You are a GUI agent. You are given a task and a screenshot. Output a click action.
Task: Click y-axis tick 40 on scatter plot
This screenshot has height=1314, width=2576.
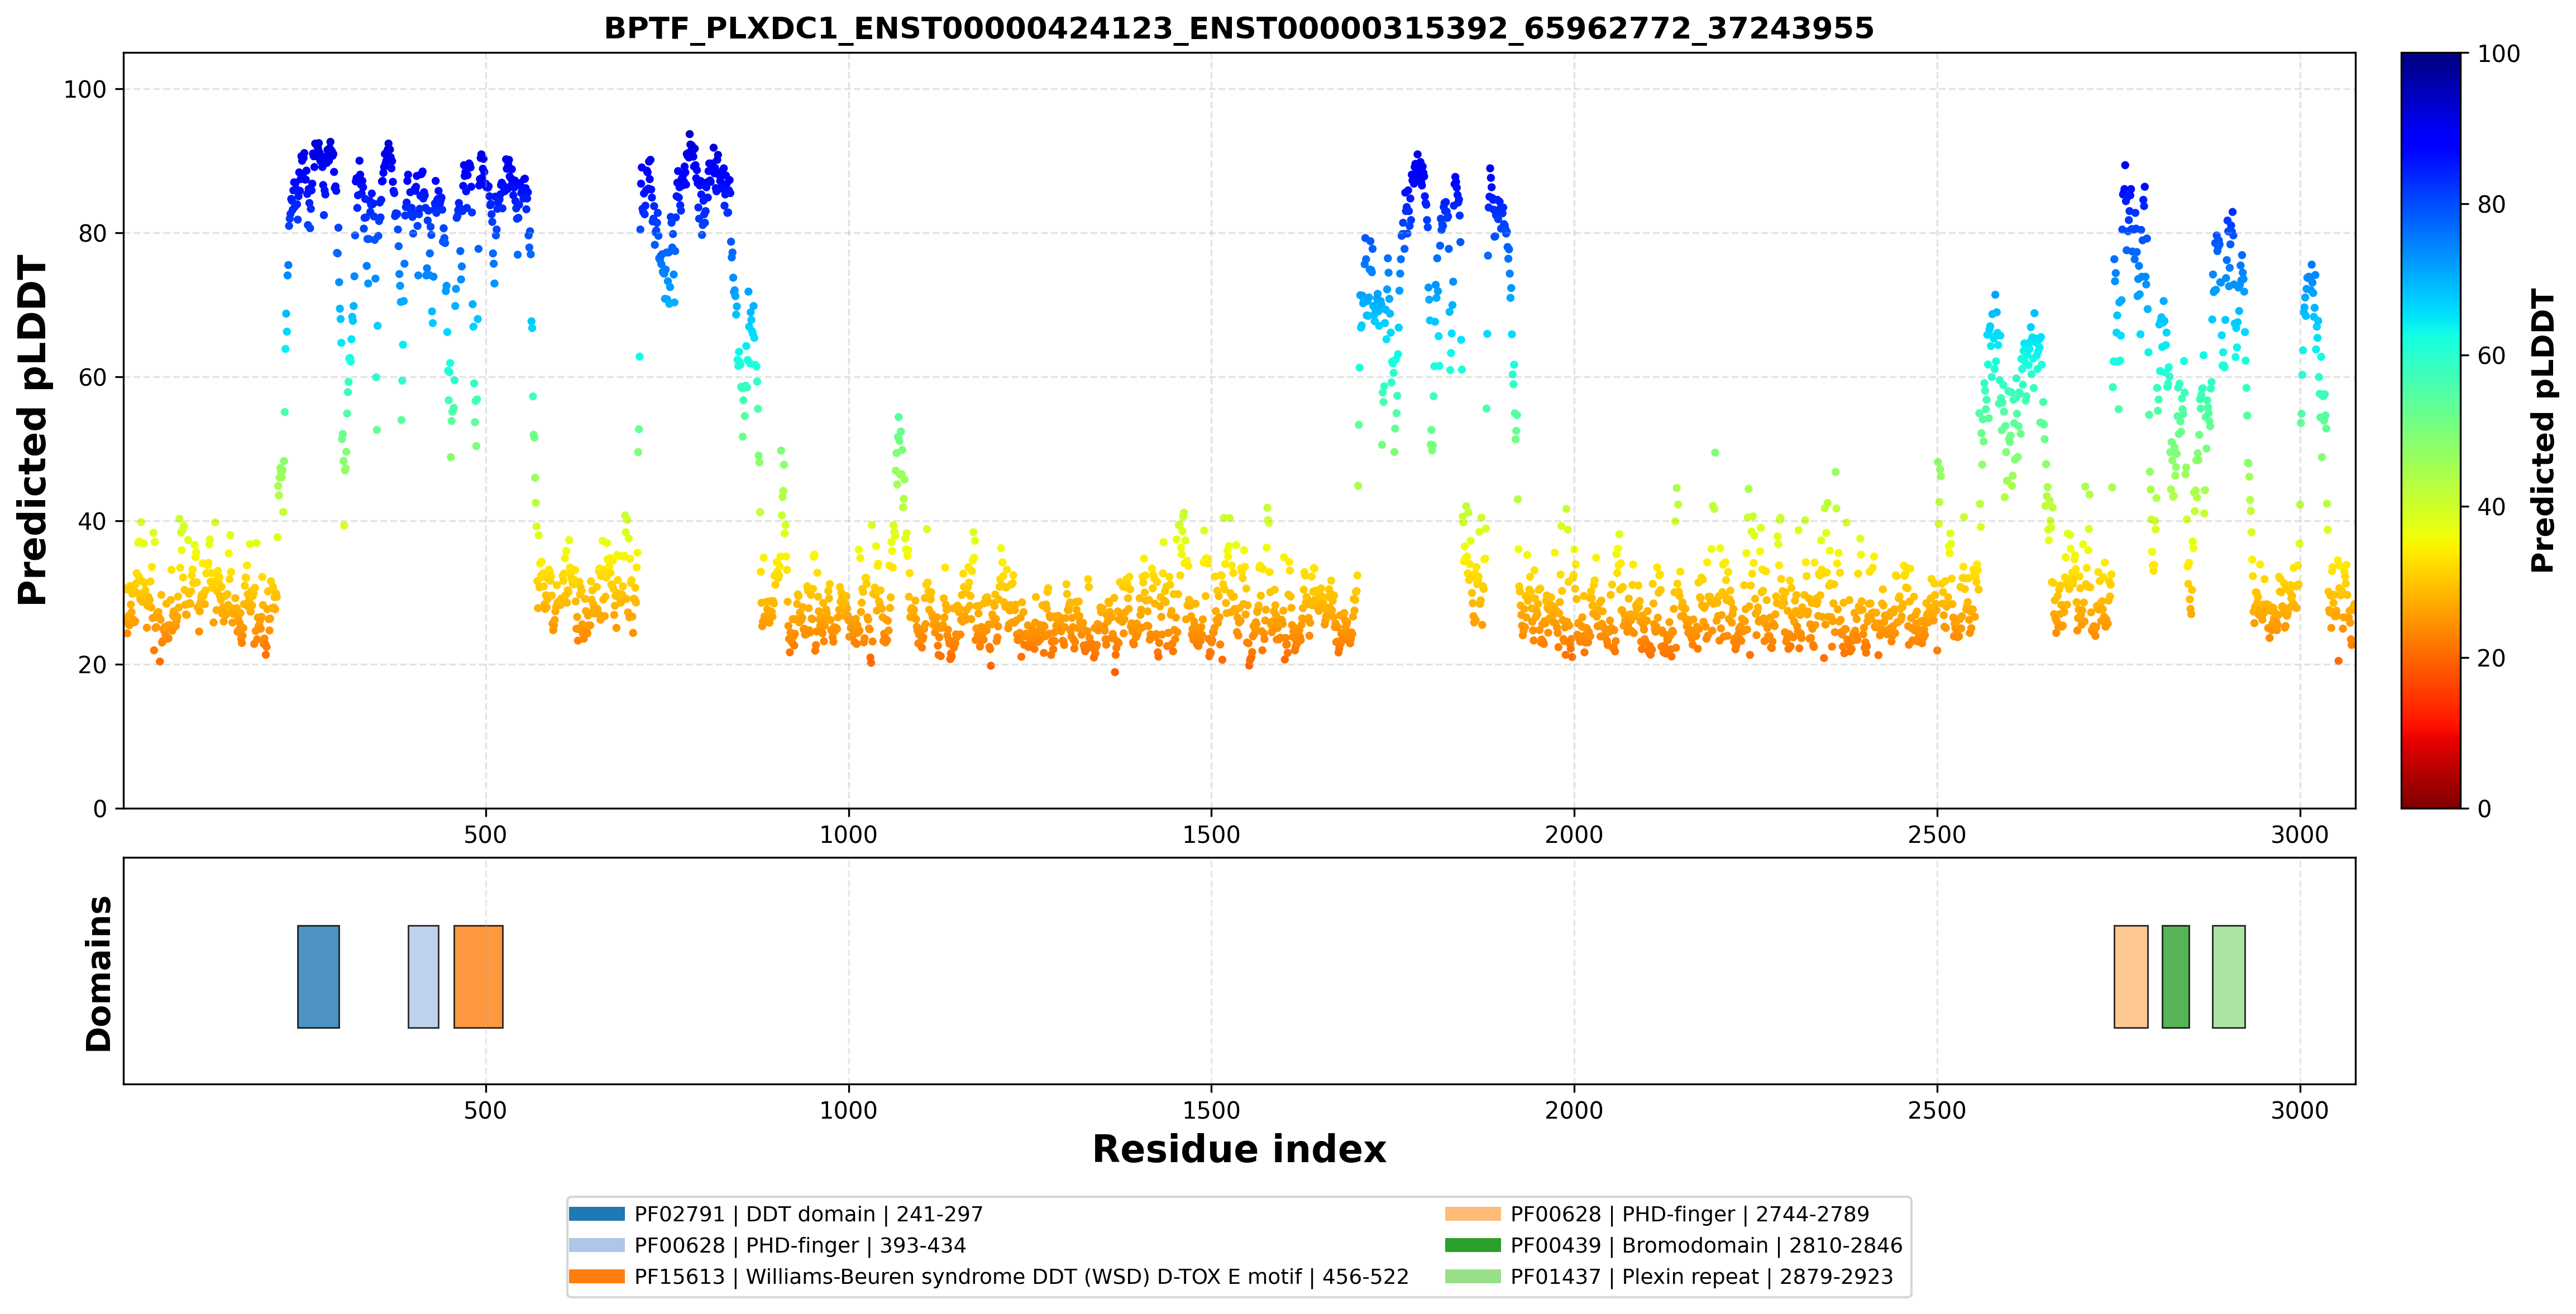pos(92,521)
